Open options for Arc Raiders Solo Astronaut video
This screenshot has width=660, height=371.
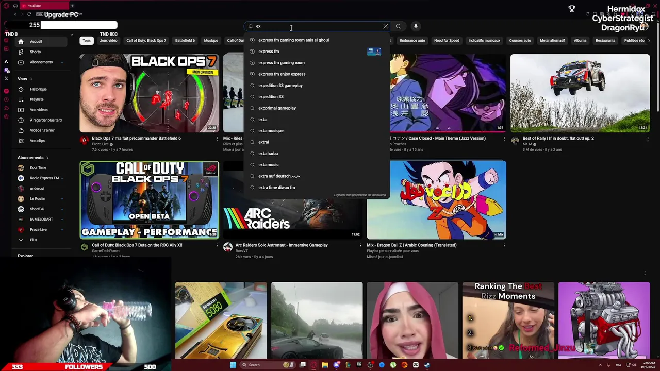360,246
